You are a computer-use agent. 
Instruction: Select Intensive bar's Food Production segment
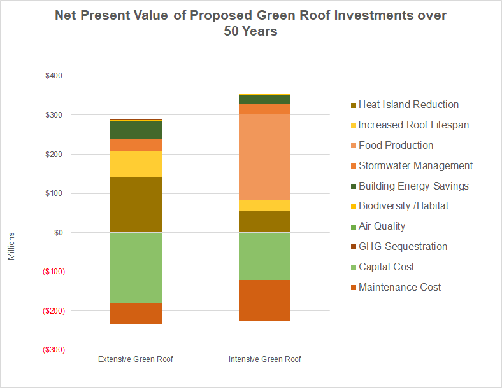click(x=265, y=158)
